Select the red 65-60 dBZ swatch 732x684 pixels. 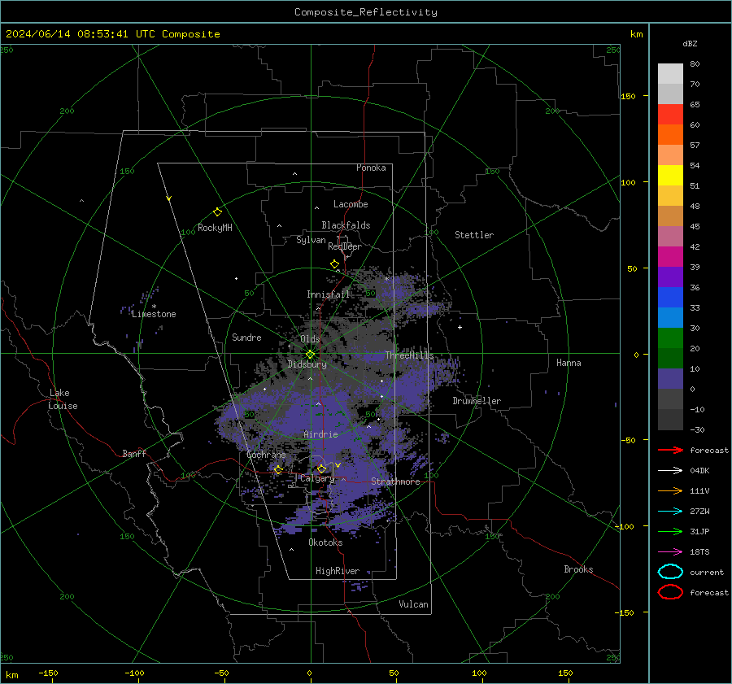pos(670,115)
